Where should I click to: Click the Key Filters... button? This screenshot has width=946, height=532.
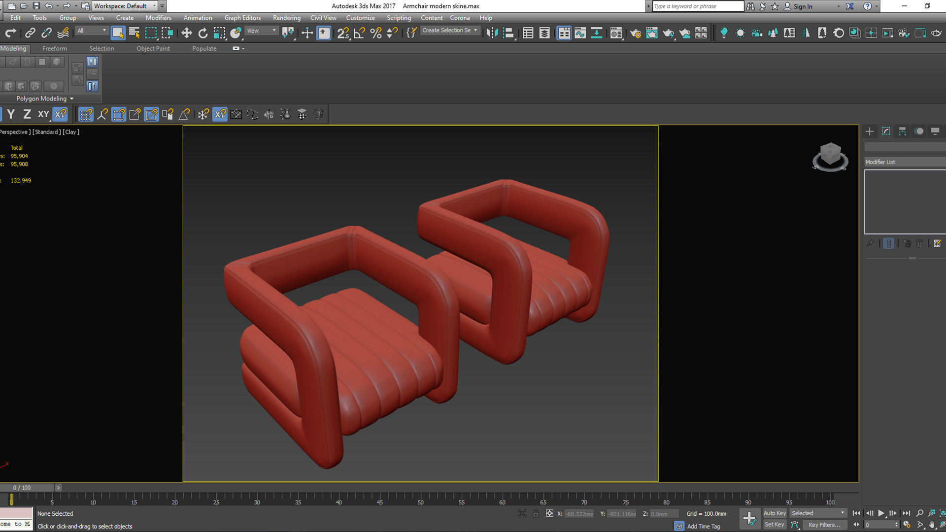click(824, 525)
